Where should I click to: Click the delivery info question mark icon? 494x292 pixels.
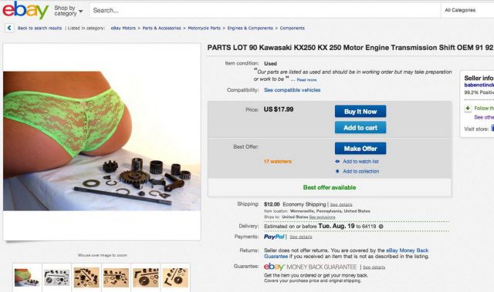tap(381, 227)
